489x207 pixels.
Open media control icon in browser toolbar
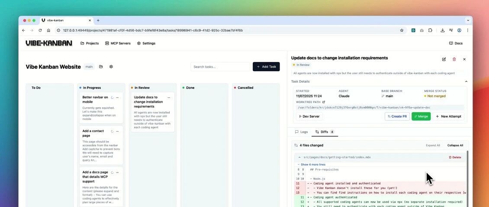tap(451, 31)
